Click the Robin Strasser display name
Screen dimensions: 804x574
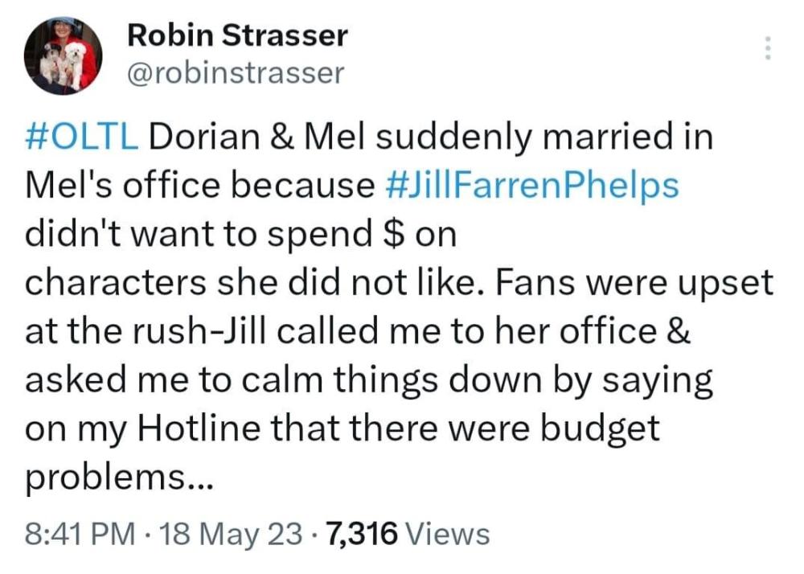pos(237,35)
